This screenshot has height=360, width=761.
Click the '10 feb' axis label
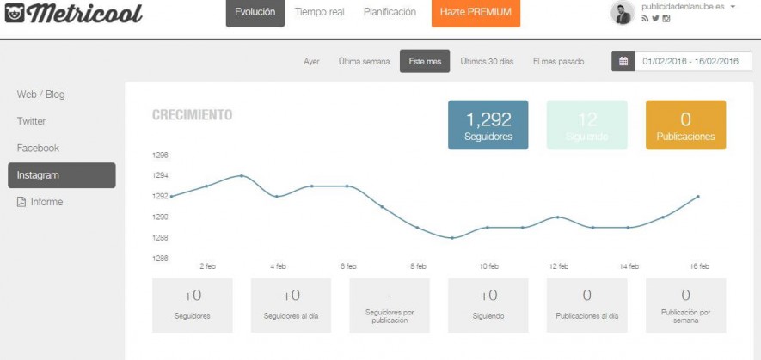(x=488, y=266)
